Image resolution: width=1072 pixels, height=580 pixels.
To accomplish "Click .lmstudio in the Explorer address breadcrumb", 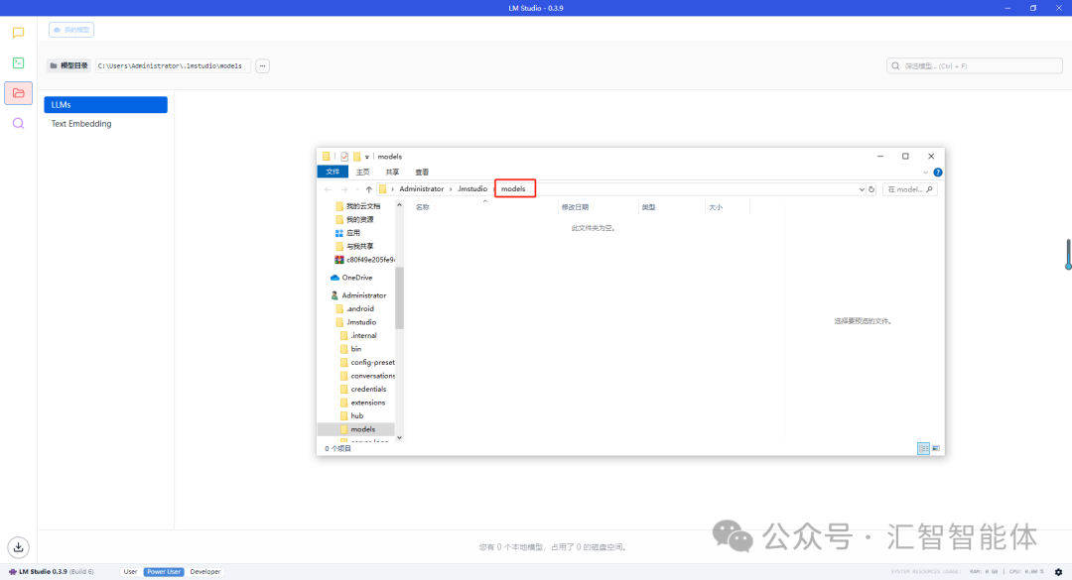I will [472, 189].
